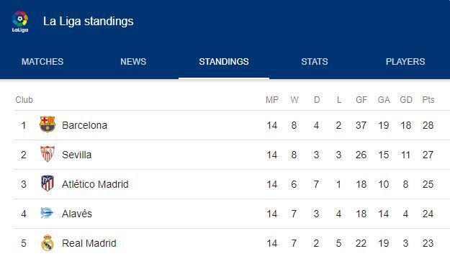Open the Matches tab
450x264 pixels.
(x=42, y=62)
